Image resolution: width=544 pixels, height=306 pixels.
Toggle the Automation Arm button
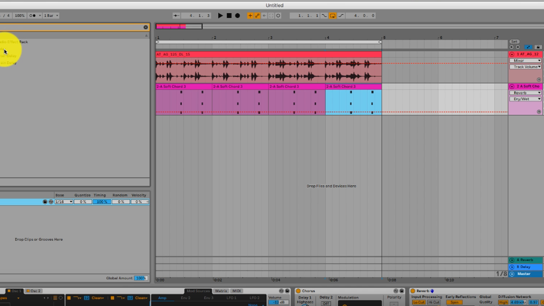[x=257, y=16]
